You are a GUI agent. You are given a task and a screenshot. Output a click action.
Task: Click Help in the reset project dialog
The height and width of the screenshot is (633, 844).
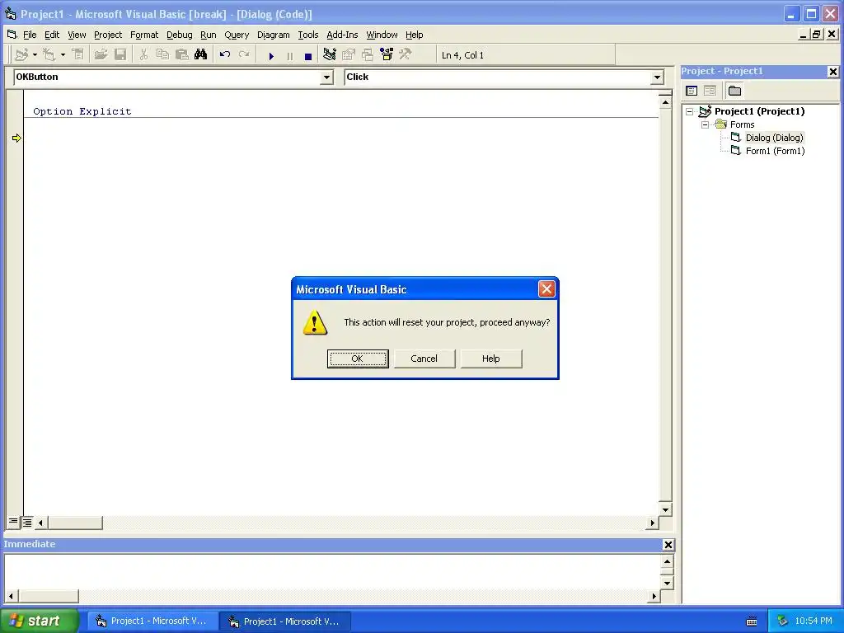coord(491,359)
